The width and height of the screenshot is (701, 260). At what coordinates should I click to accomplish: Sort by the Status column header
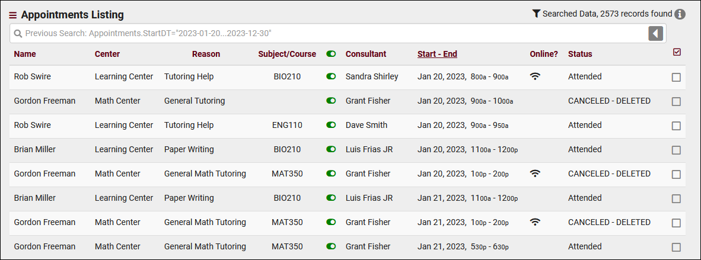(x=580, y=54)
